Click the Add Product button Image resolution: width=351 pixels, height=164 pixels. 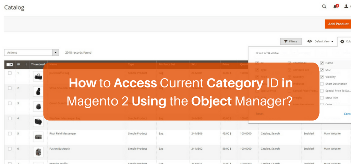tap(338, 24)
